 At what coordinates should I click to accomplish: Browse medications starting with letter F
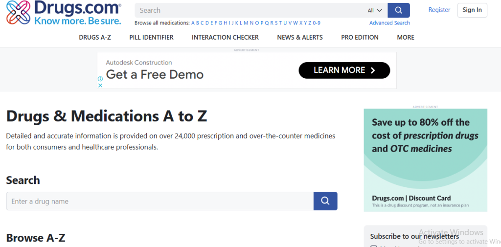click(x=216, y=23)
